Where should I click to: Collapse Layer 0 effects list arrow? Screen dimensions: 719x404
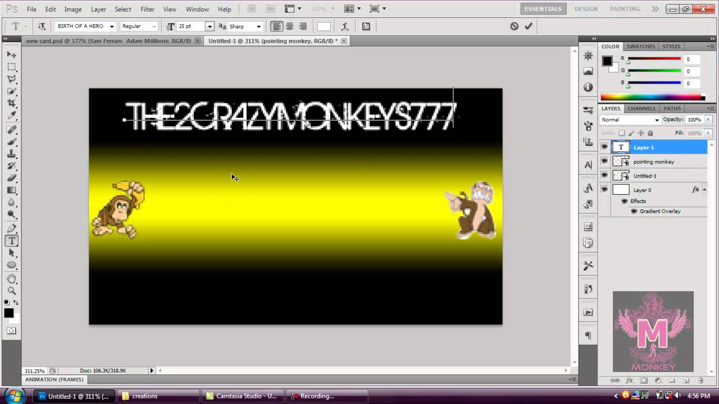pyautogui.click(x=704, y=190)
